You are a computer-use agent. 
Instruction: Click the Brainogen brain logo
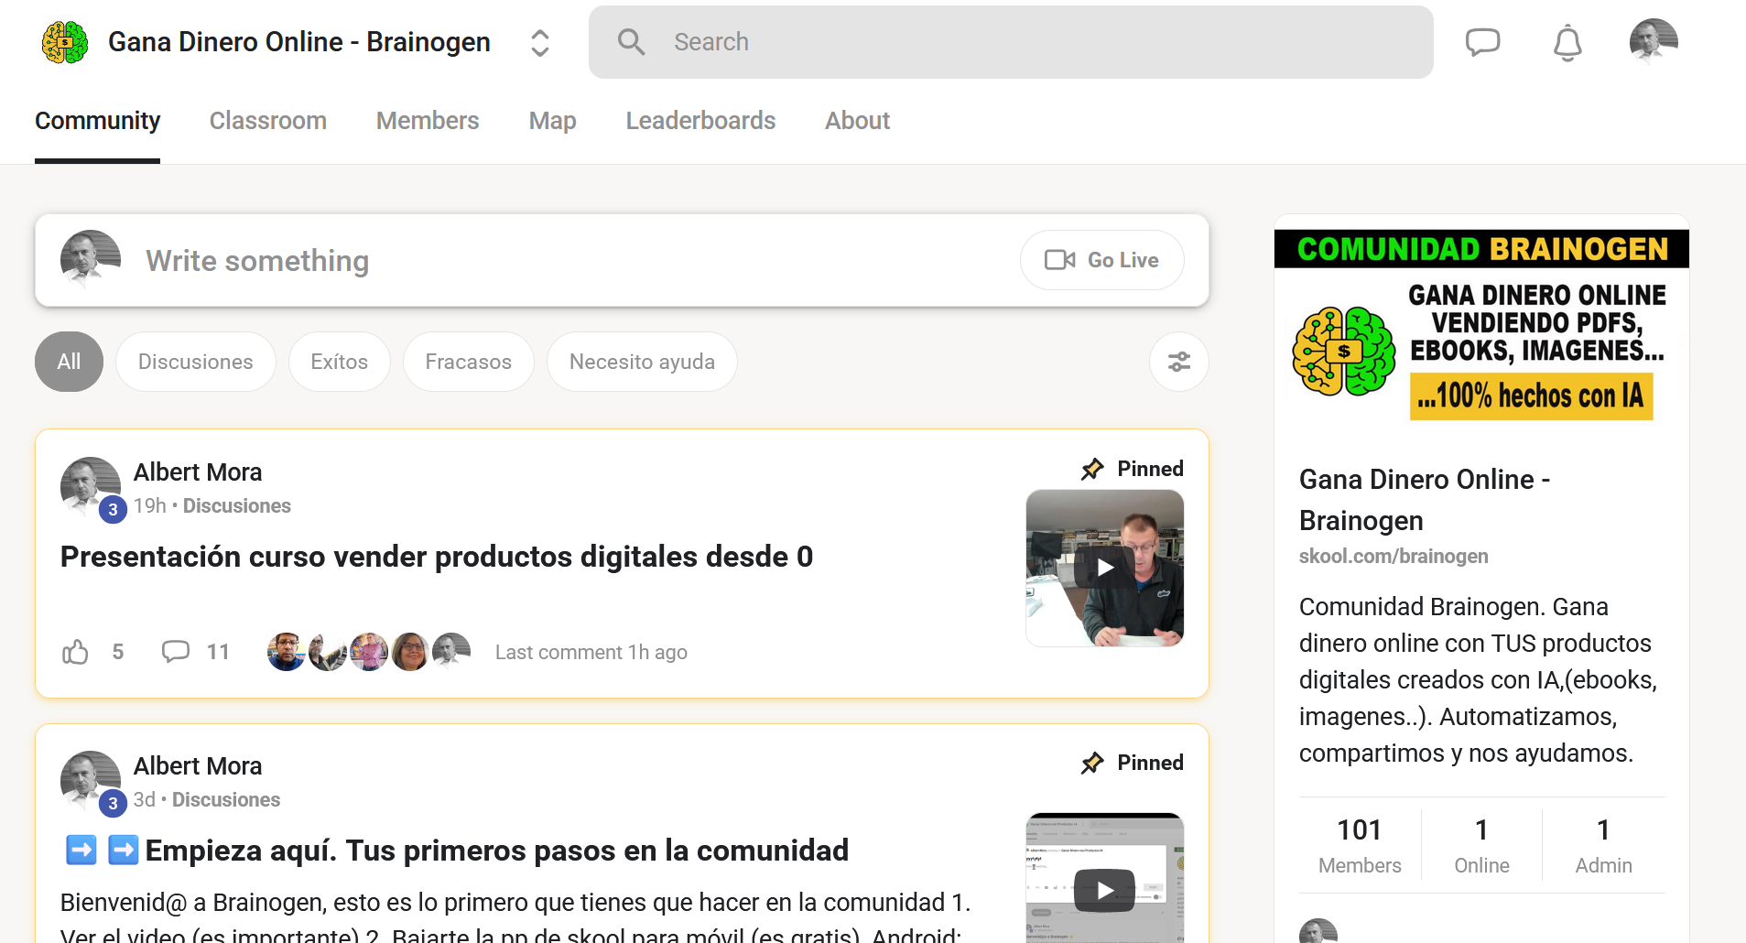65,42
